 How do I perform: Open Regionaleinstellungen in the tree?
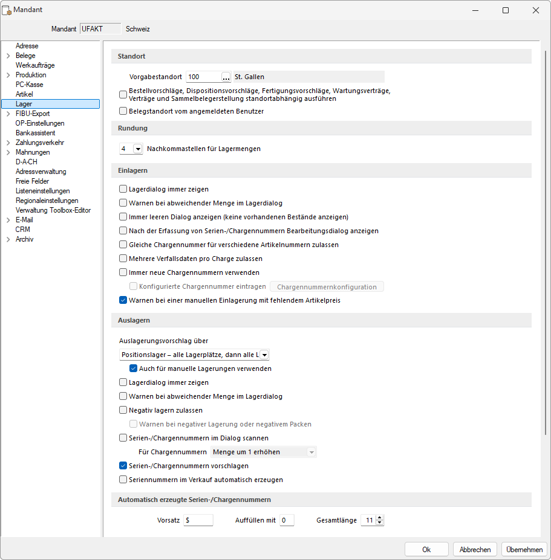(x=47, y=201)
